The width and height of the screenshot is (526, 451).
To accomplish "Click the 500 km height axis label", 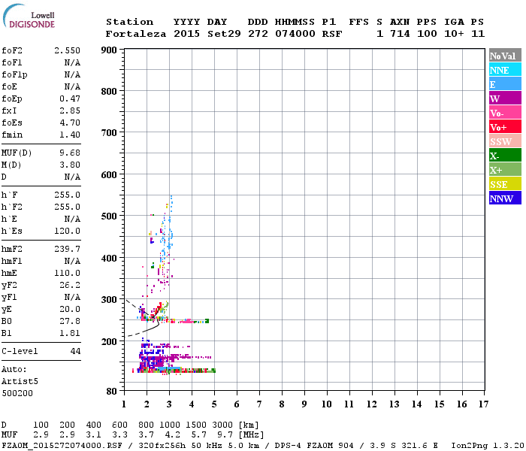I will coord(109,216).
